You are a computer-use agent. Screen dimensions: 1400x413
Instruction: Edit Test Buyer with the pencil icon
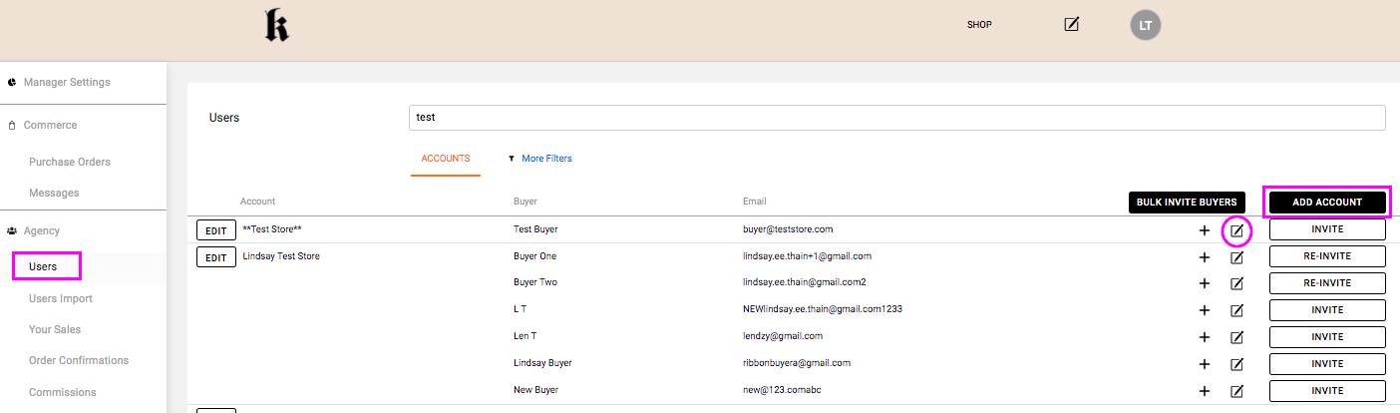click(1236, 230)
